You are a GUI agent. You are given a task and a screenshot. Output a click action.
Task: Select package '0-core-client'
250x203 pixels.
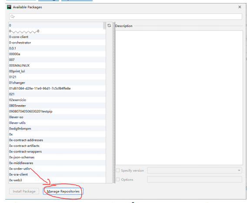(x=57, y=37)
